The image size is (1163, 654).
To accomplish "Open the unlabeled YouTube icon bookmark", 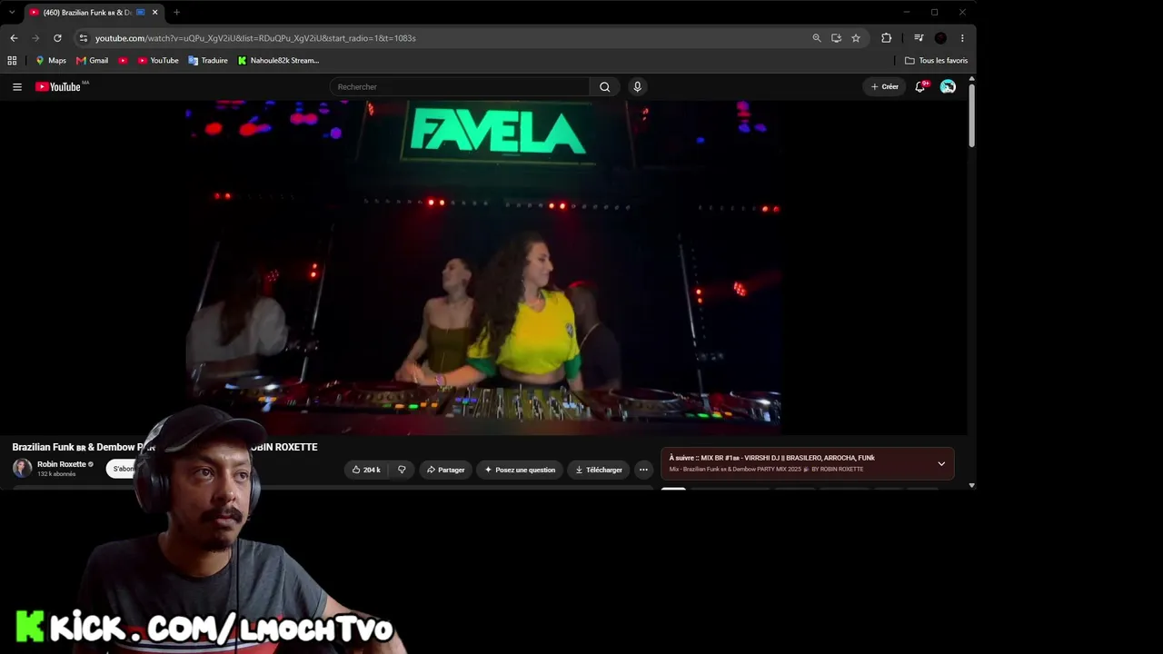I will coord(123,61).
